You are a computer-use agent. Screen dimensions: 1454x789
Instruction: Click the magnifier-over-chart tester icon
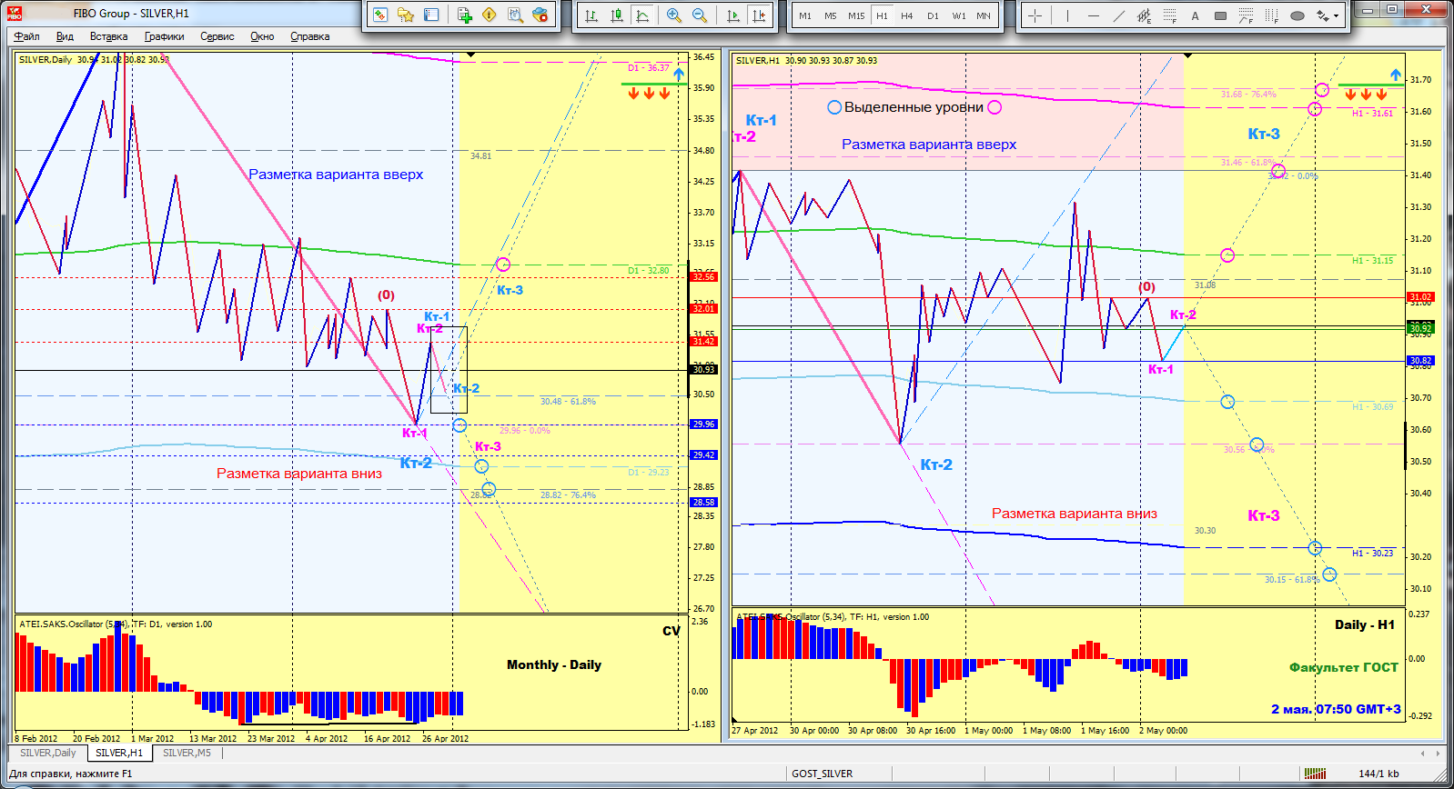click(x=515, y=15)
